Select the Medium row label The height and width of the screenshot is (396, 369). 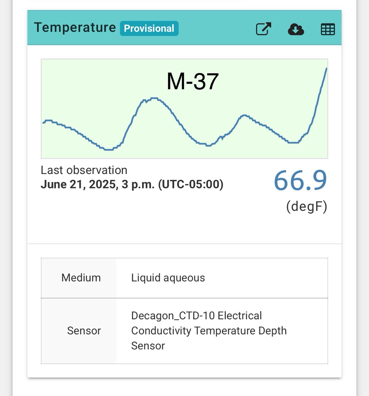pos(81,278)
